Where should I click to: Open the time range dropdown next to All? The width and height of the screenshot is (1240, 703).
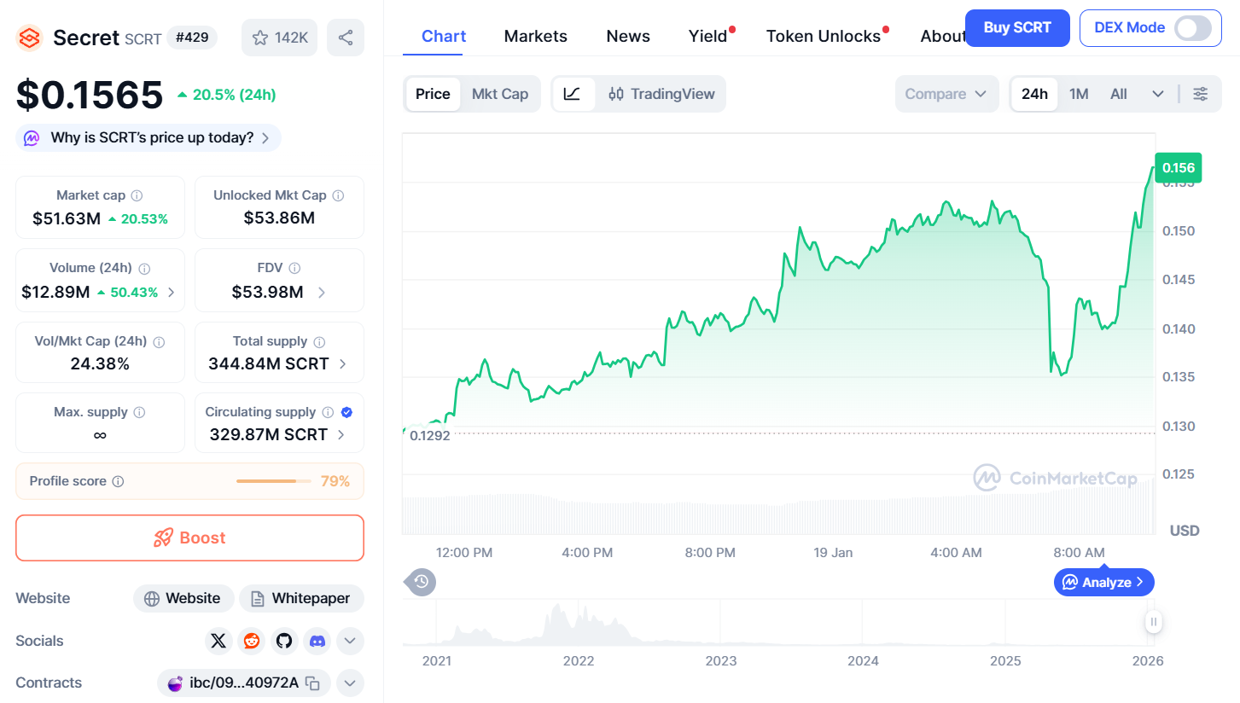(1157, 94)
